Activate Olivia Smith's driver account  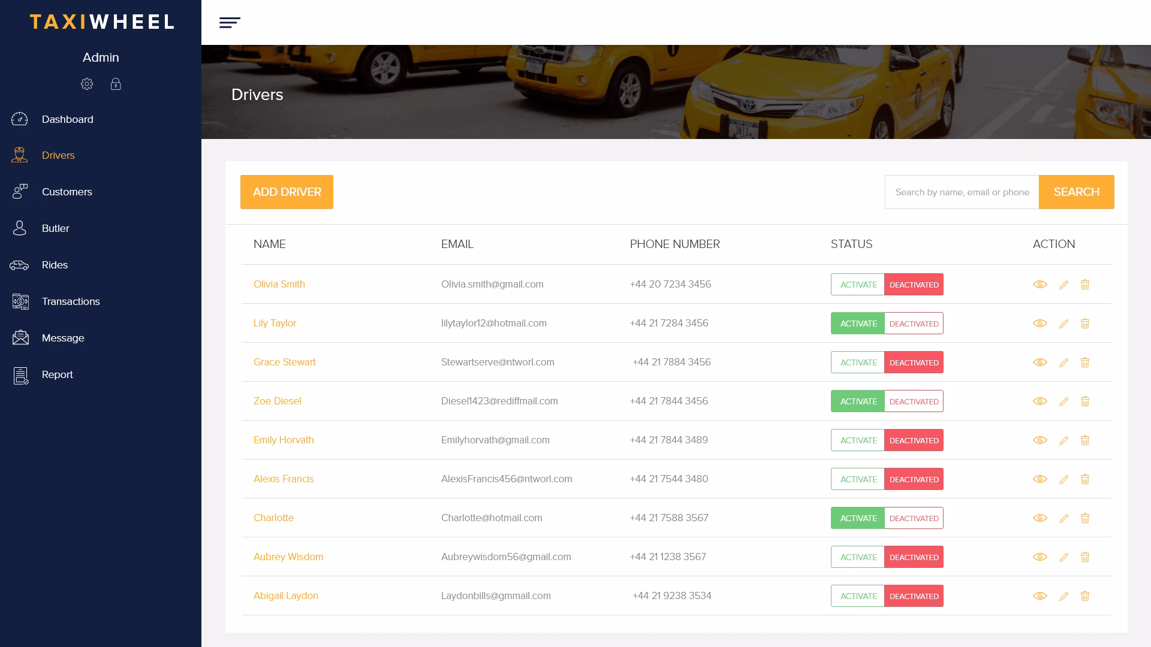coord(857,285)
